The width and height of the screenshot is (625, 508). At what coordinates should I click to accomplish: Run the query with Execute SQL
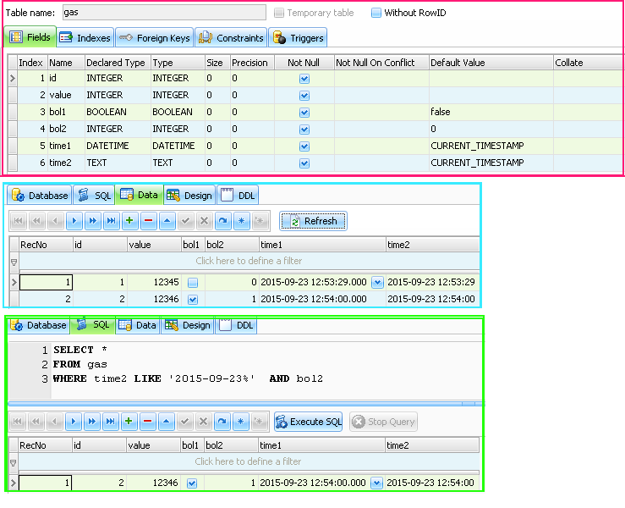[x=308, y=422]
